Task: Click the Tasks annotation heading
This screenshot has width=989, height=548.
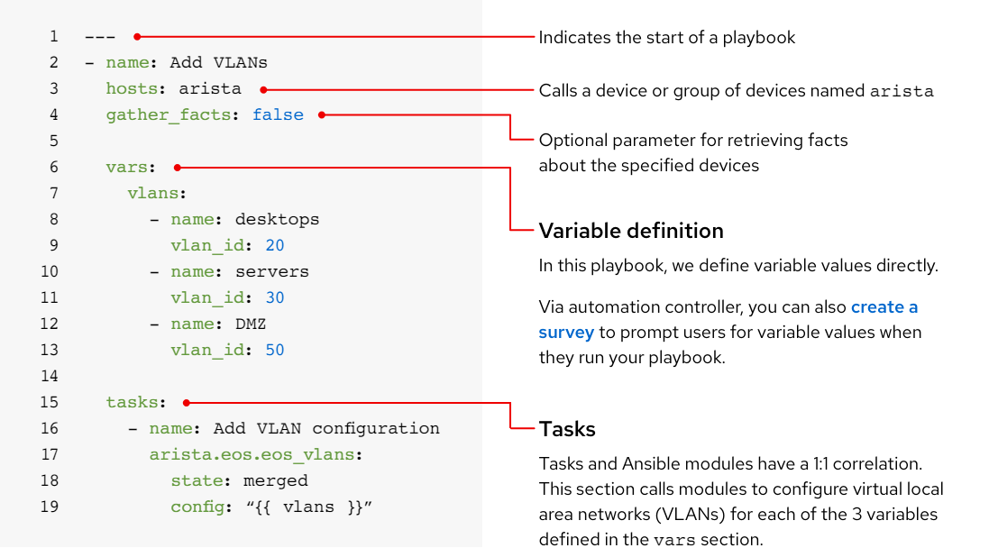Action: [567, 429]
